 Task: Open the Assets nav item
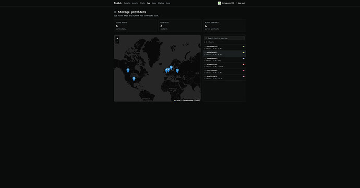135,3
